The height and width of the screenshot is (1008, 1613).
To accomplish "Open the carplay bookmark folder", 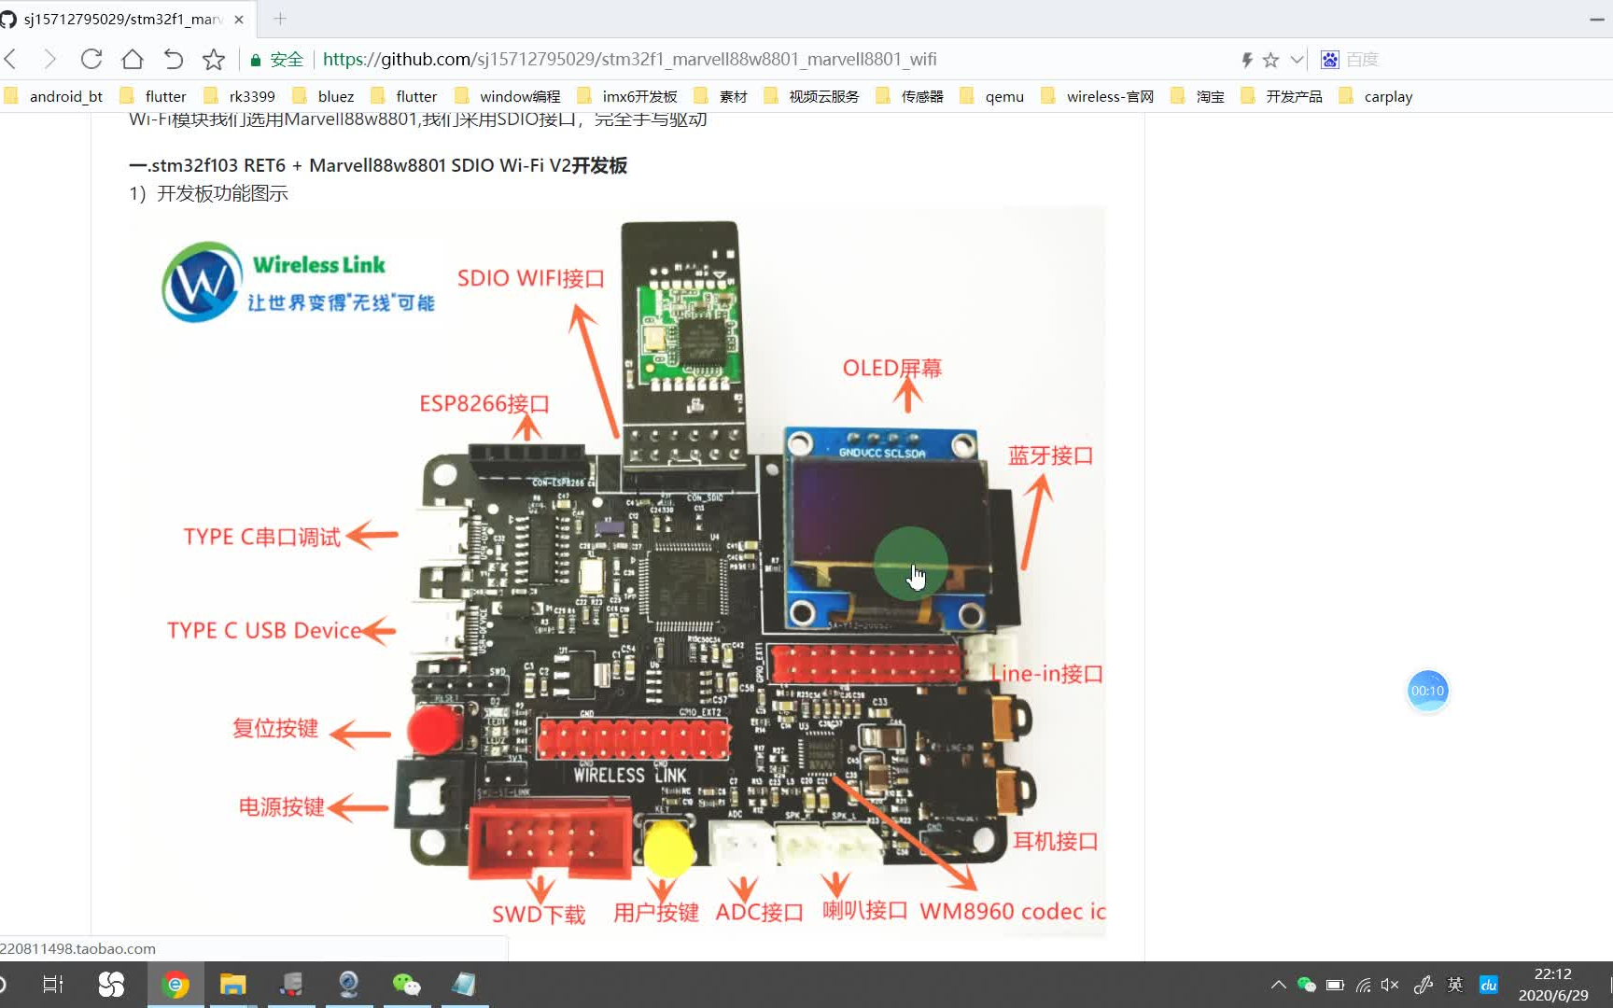I will 1376,96.
